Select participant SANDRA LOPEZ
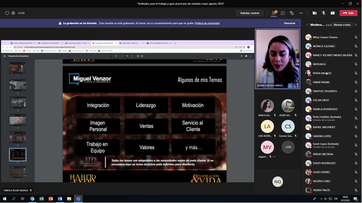 [331, 136]
